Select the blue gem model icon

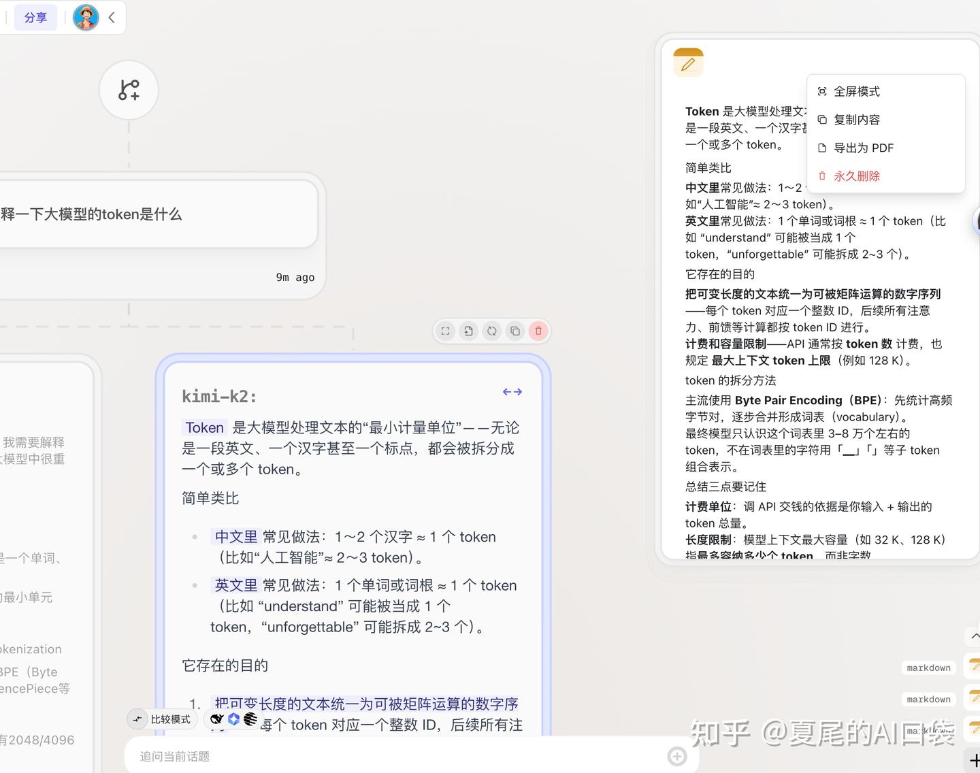[234, 719]
